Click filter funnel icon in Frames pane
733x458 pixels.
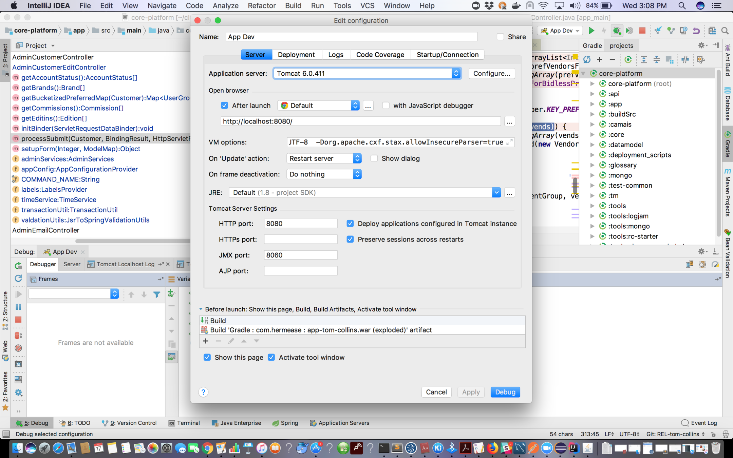(156, 294)
